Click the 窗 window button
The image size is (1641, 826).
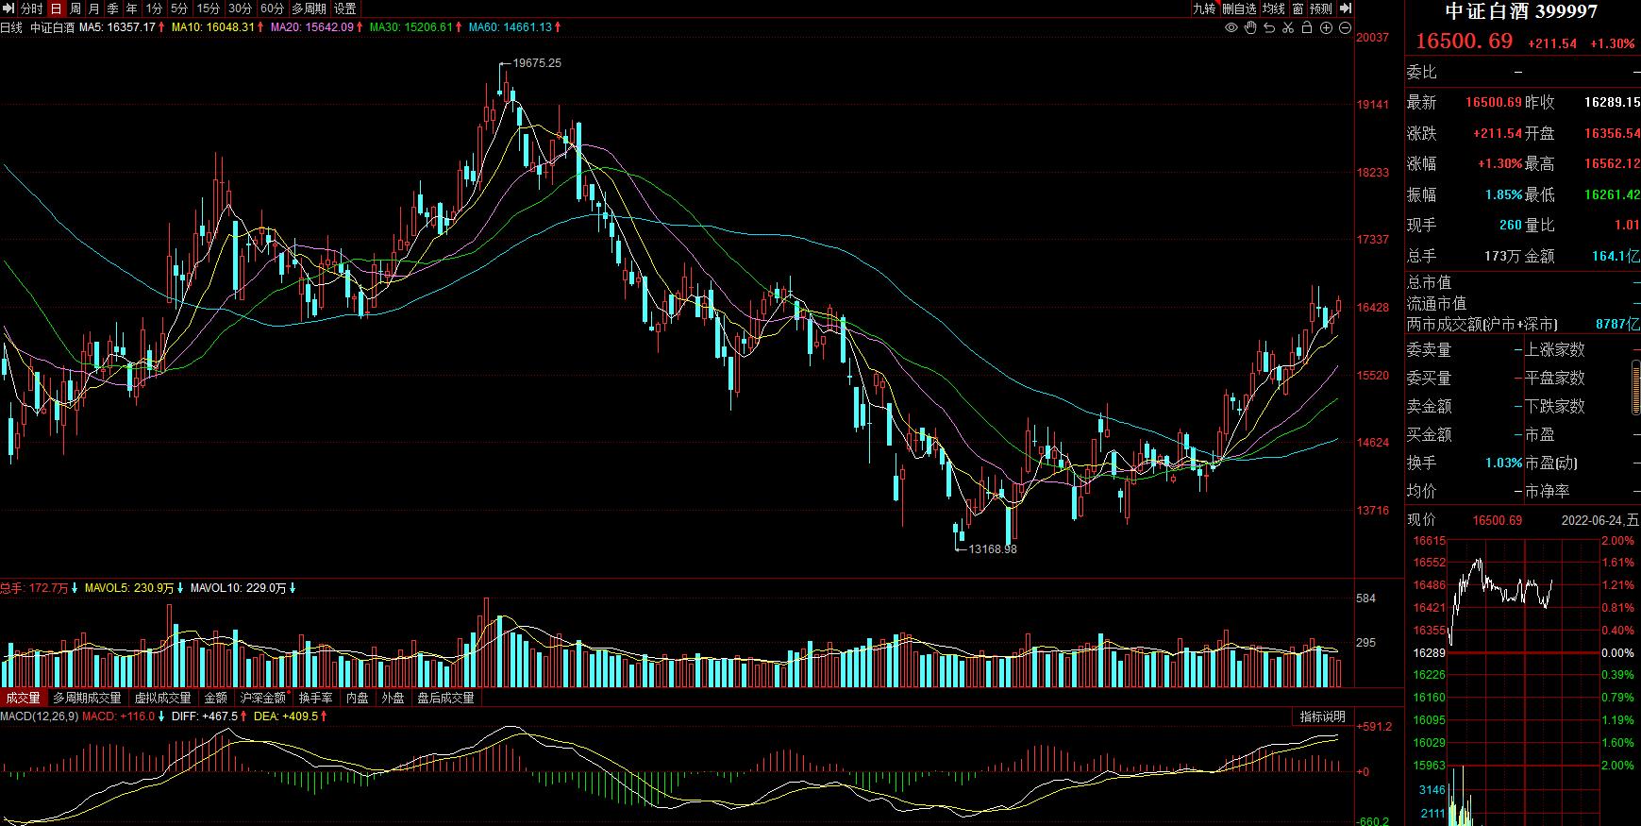pos(1298,8)
